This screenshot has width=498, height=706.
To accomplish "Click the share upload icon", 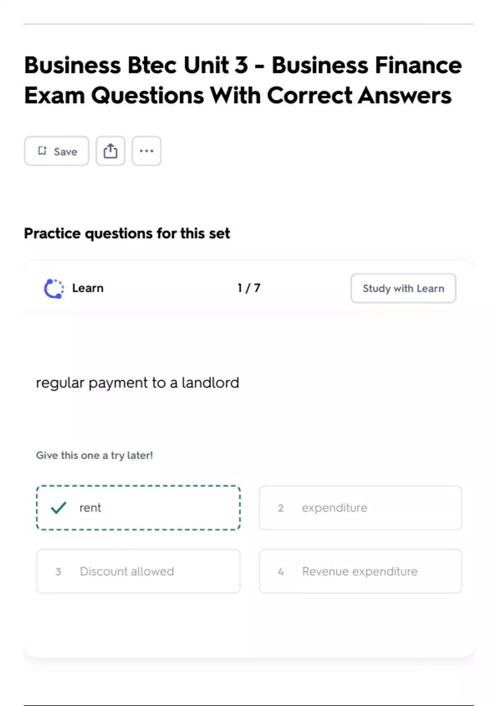I will coord(110,151).
